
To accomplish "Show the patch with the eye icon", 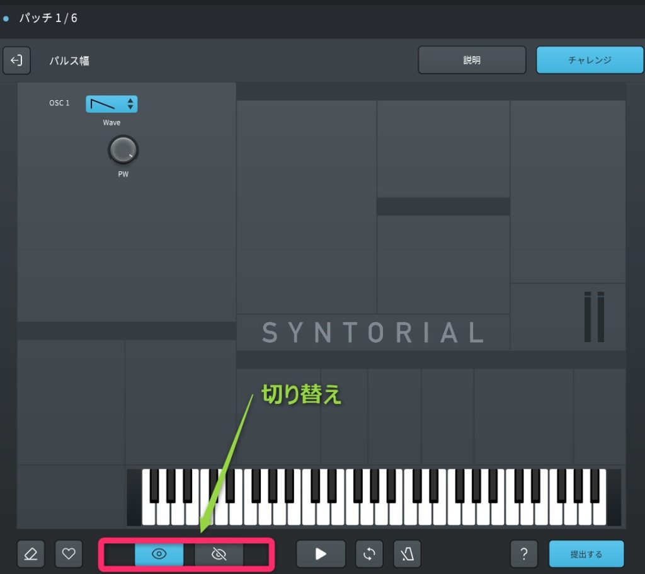I will click(x=159, y=554).
